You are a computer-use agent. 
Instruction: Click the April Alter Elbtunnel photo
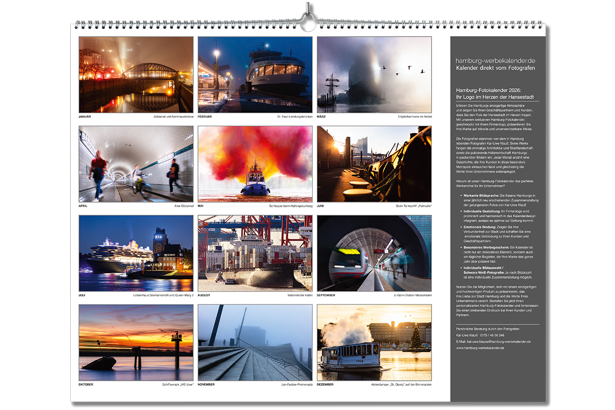(136, 164)
